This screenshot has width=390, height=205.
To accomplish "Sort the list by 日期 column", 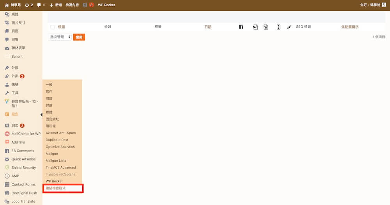I will click(208, 27).
